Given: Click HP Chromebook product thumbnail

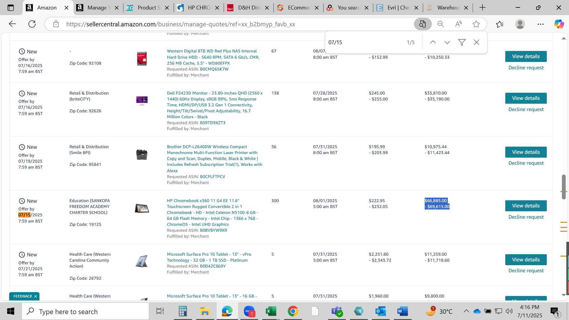Looking at the screenshot, I should point(142,208).
